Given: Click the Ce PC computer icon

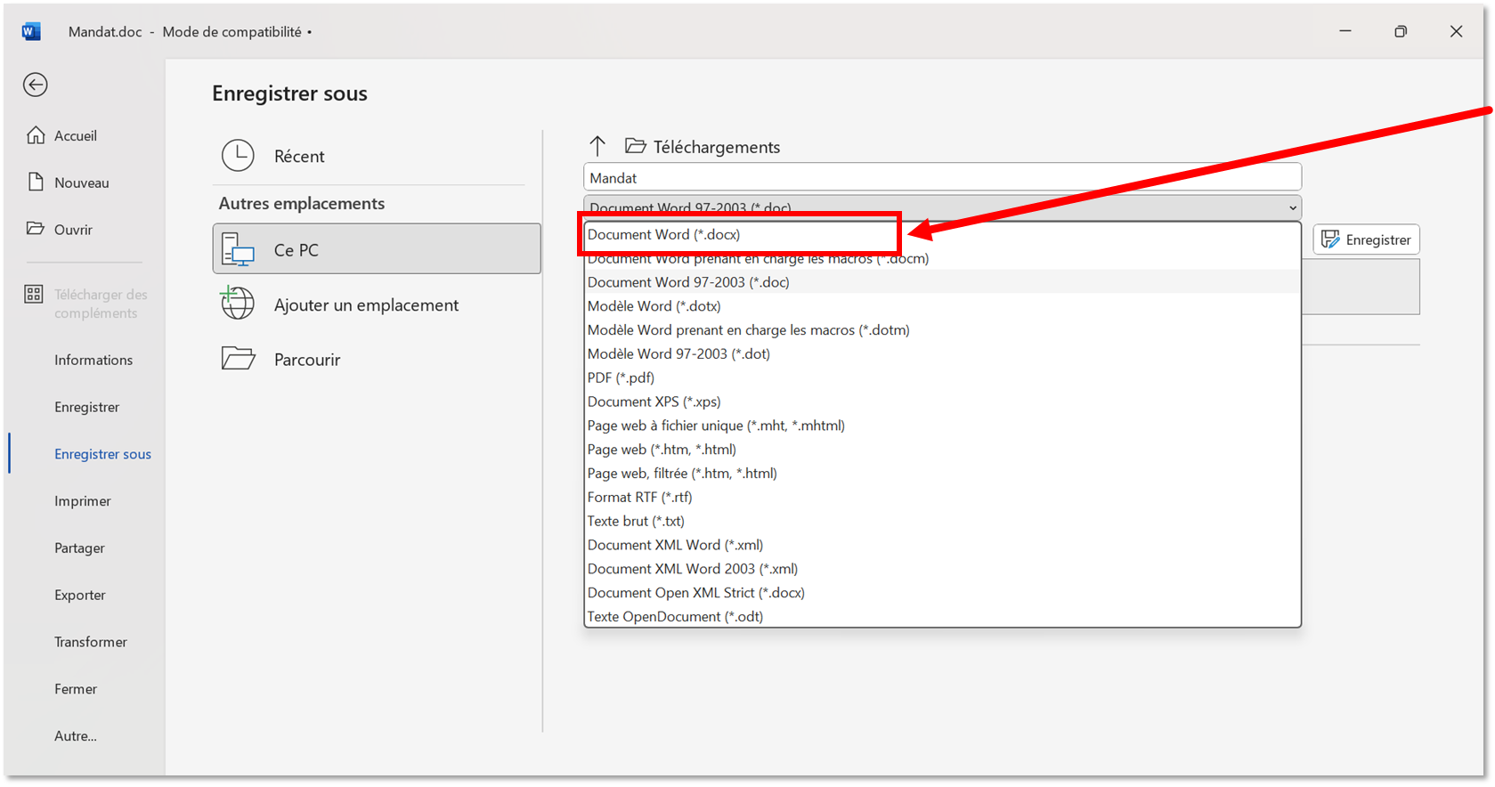Looking at the screenshot, I should point(238,250).
